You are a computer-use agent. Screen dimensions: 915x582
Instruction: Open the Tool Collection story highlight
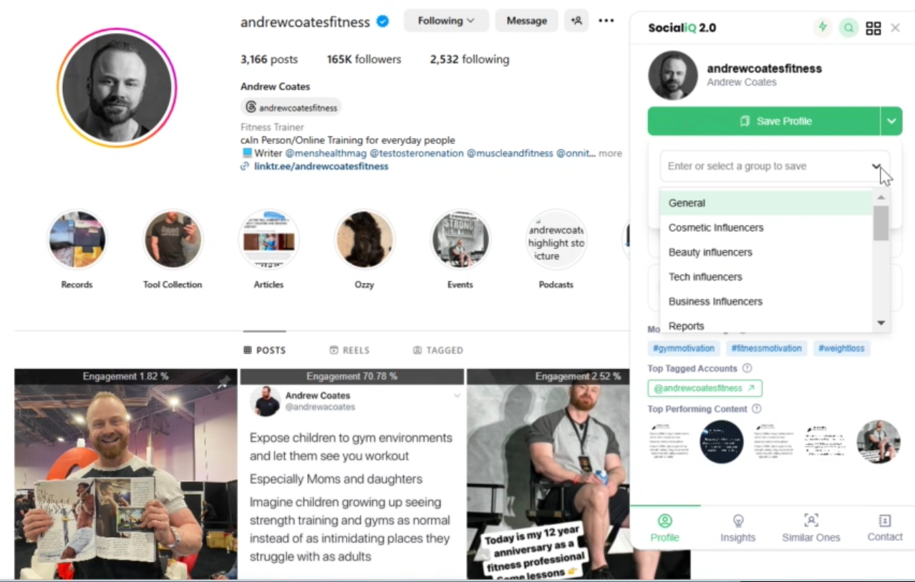pos(173,239)
